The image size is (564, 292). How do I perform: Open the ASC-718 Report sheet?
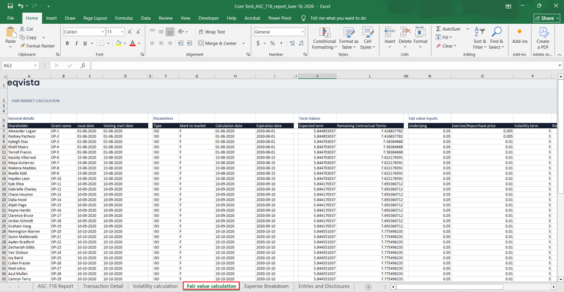click(55, 286)
